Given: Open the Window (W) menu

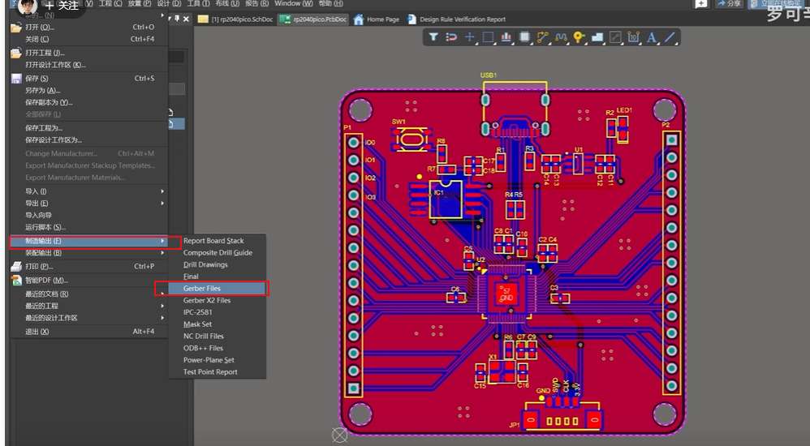Looking at the screenshot, I should 294,3.
